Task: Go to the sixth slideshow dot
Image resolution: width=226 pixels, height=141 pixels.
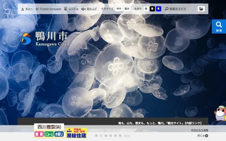Action: (x=120, y=136)
